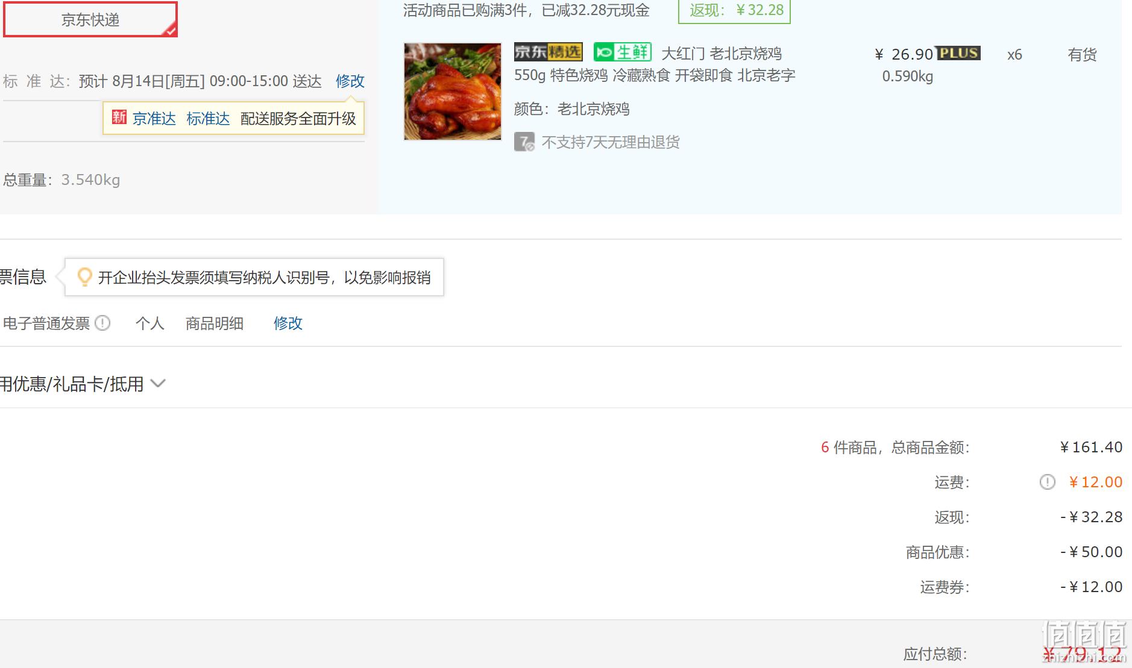The height and width of the screenshot is (668, 1132).
Task: Click the 商品明细 invoice content text
Action: pos(215,323)
